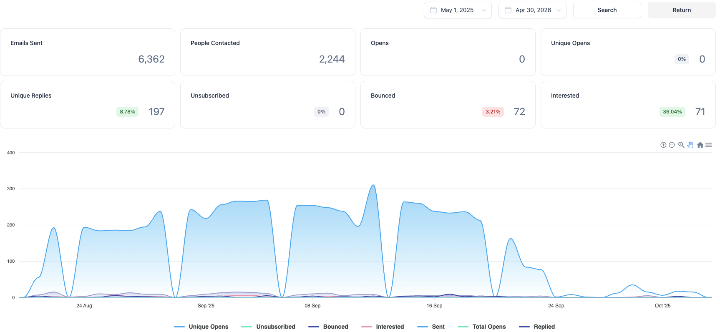
Task: Select the selection zoom magnifier tool
Action: click(681, 145)
